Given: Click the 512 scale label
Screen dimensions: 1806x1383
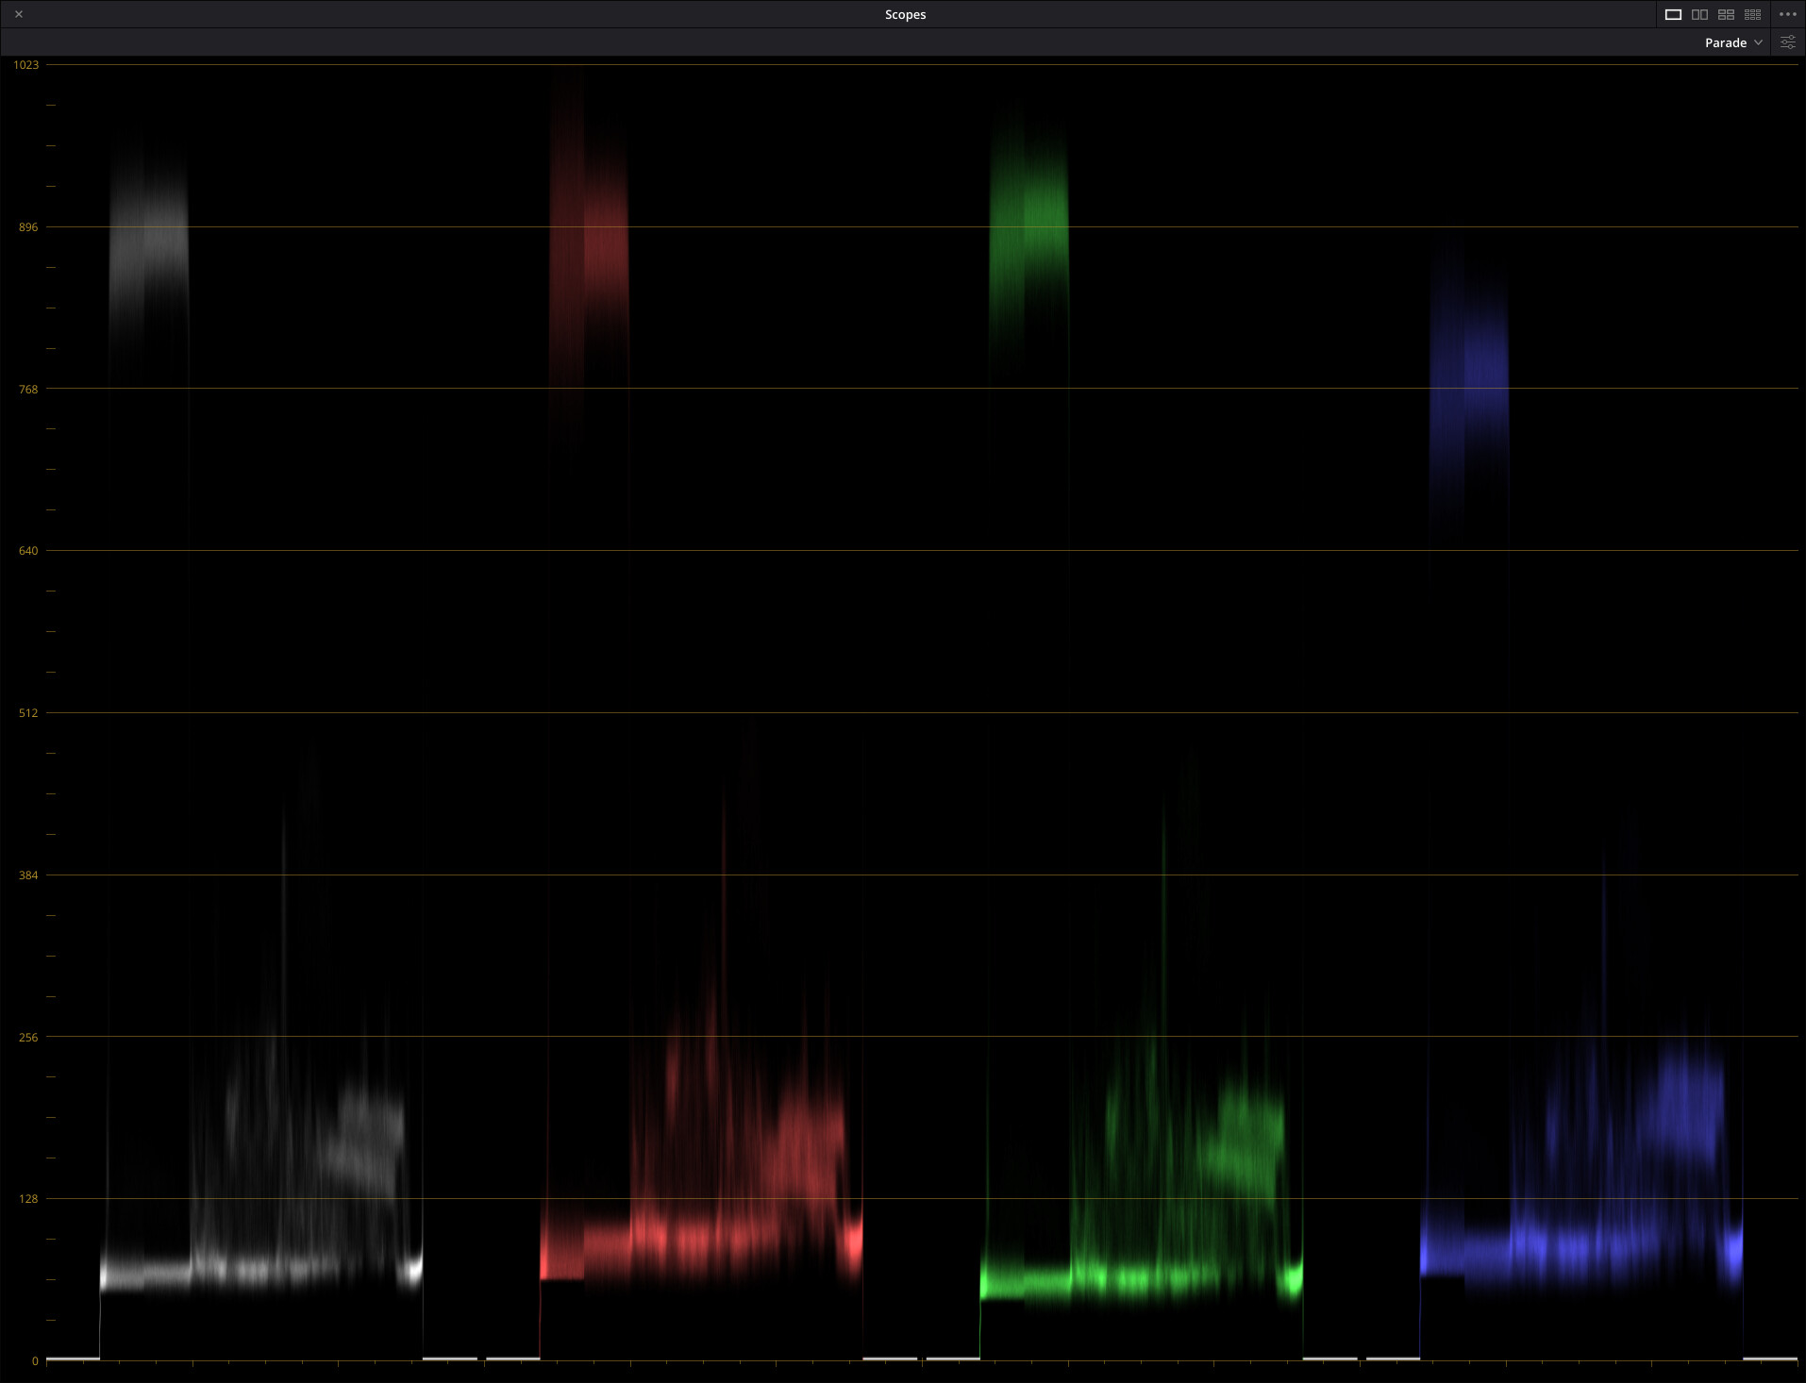Looking at the screenshot, I should click(28, 712).
